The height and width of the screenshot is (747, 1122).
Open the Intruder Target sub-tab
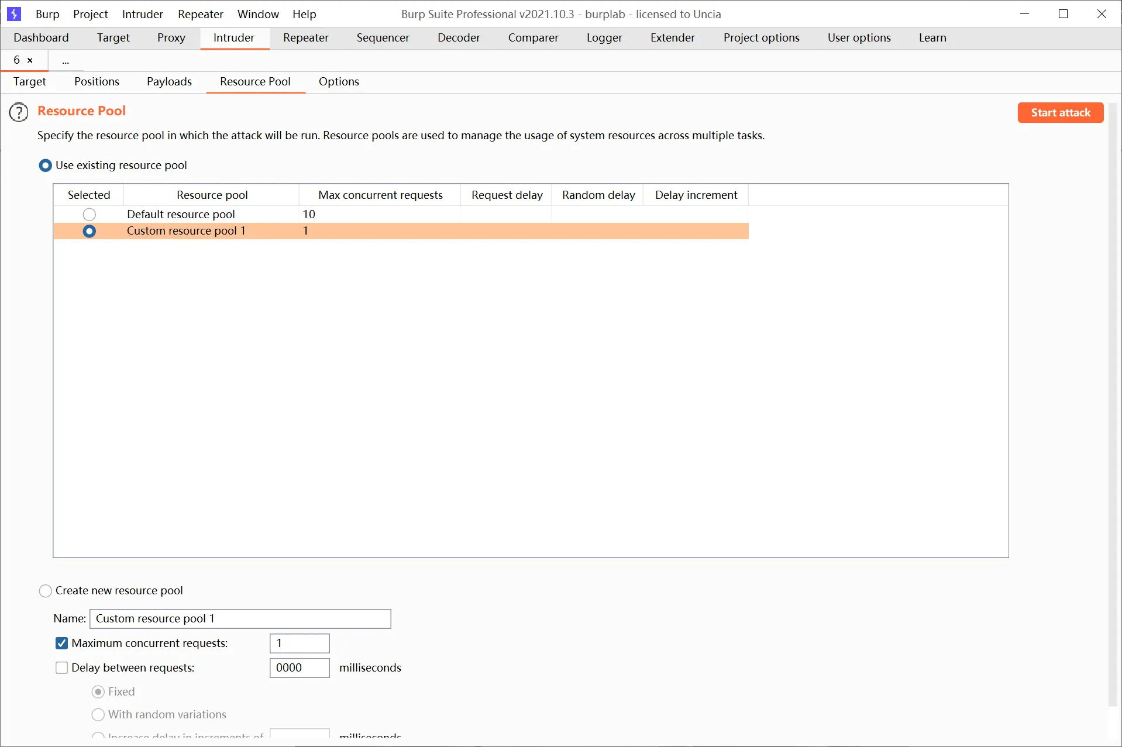[x=30, y=82]
